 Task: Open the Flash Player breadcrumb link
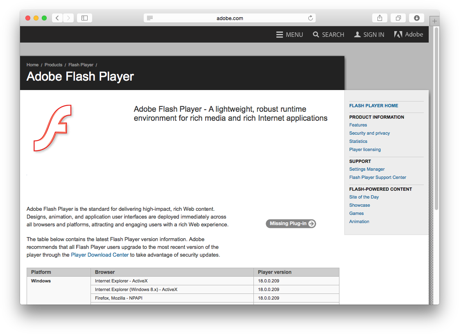(81, 65)
